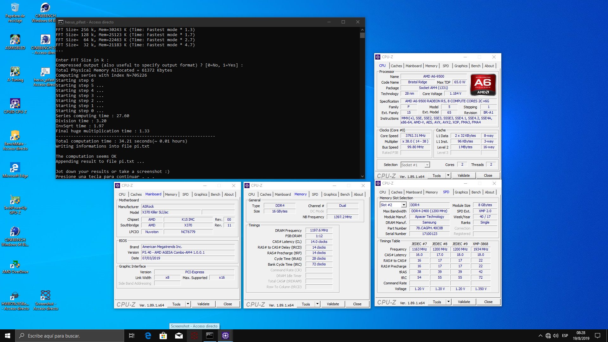Open CINEBENCH Windows 64 Bit icon above AMD OverDrive

point(15,237)
